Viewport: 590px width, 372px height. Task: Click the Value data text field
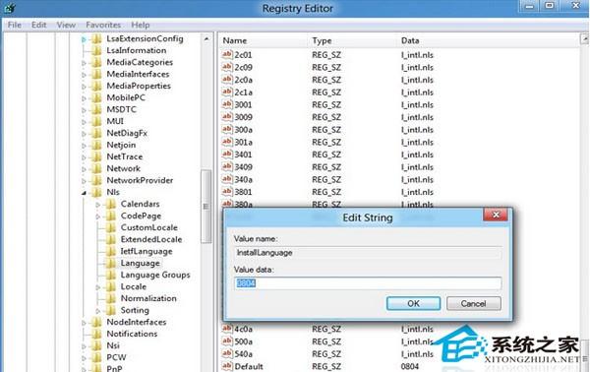coord(367,283)
